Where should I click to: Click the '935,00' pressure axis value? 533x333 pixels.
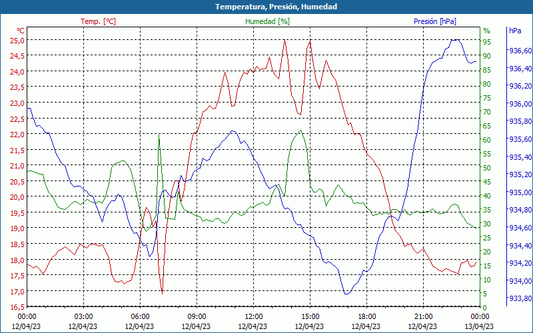pyautogui.click(x=520, y=192)
